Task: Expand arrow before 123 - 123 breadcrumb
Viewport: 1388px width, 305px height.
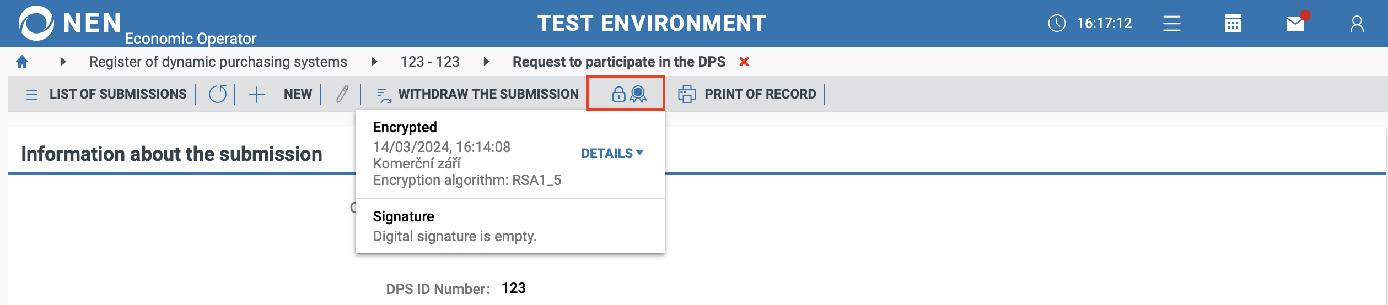Action: click(374, 62)
